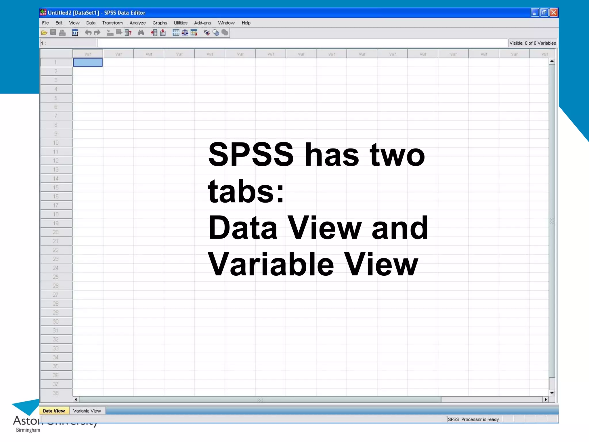589x442 pixels.
Task: Click the Open data document folder icon
Action: [x=44, y=33]
